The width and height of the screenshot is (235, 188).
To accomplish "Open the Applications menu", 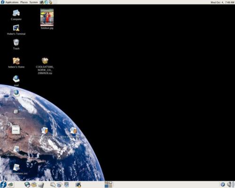I will point(12,2).
